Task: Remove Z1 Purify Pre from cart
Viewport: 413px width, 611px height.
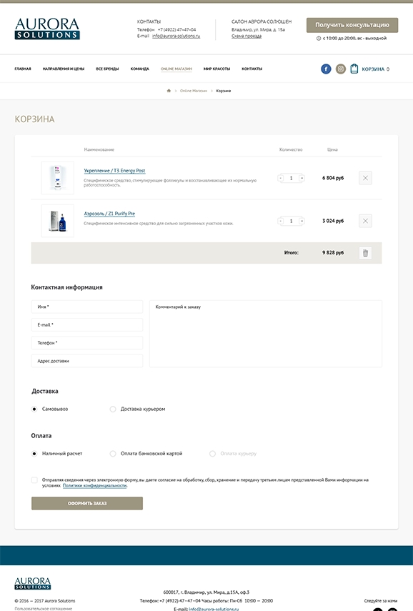Action: [365, 221]
